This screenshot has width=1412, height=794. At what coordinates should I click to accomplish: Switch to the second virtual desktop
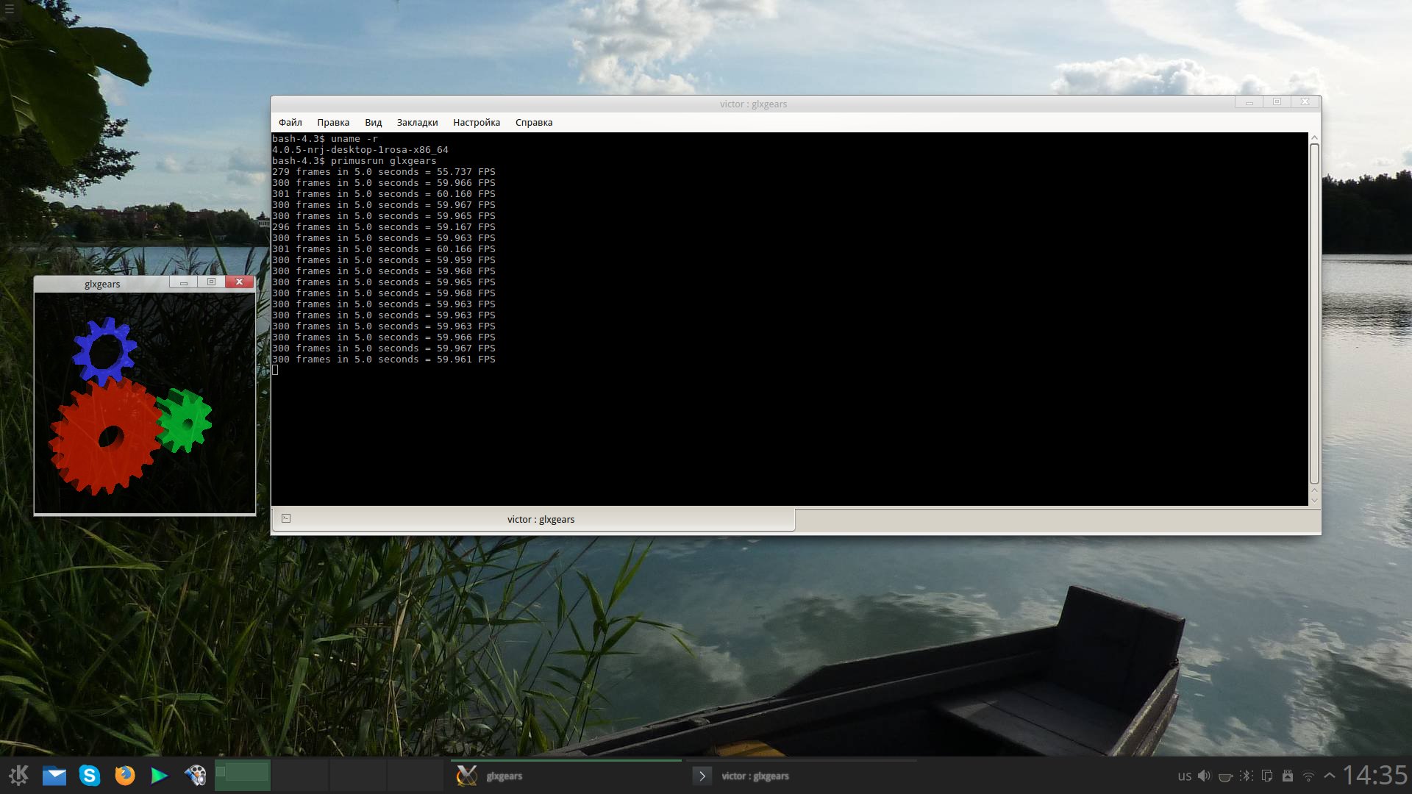click(x=300, y=775)
